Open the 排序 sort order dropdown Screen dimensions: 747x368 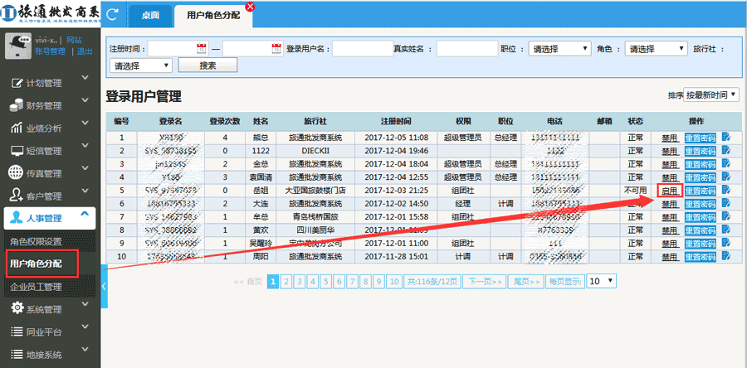pyautogui.click(x=710, y=95)
